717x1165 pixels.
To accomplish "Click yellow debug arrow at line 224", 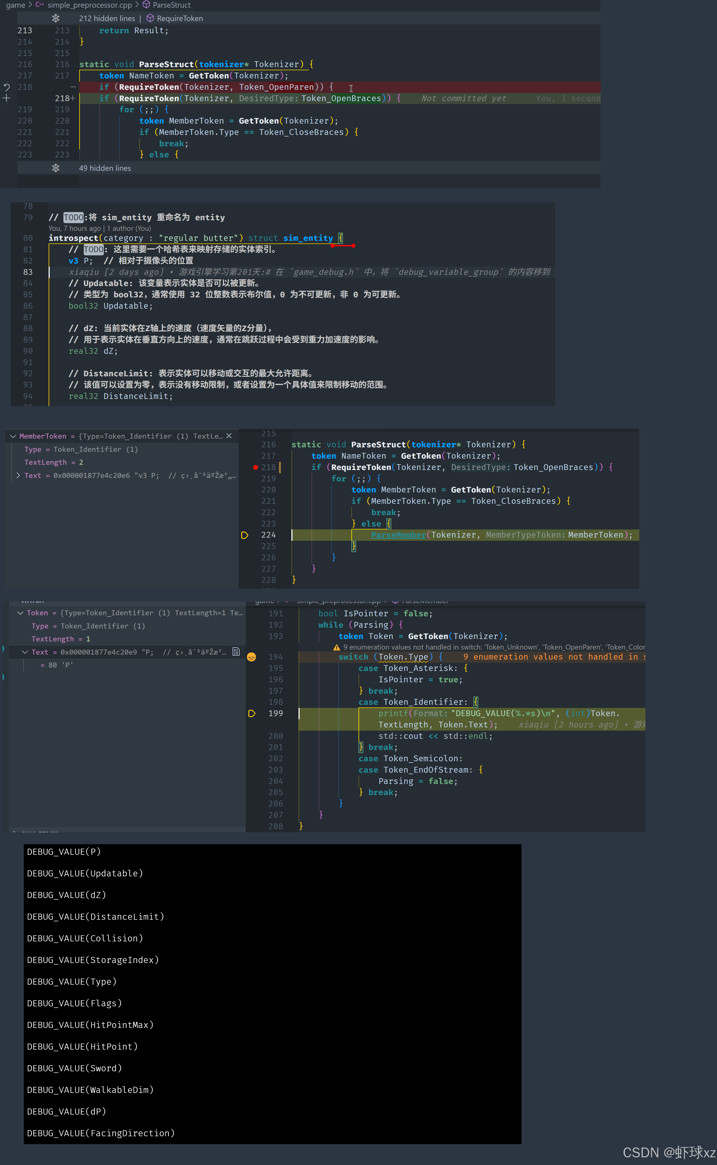I will pos(245,535).
